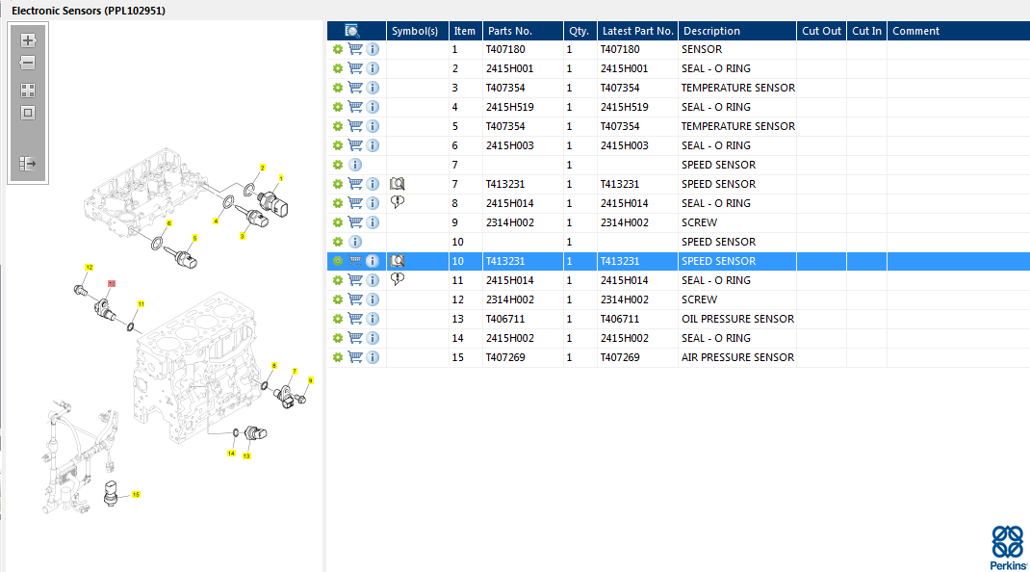This screenshot has width=1030, height=572.
Task: Click green gear icon for air pressure sensor
Action: (338, 357)
